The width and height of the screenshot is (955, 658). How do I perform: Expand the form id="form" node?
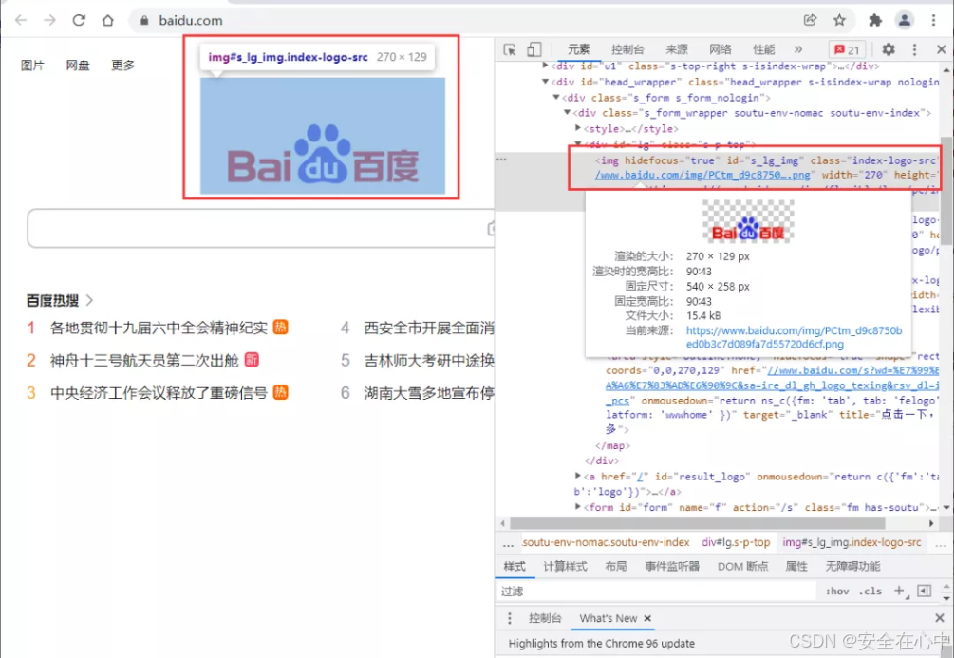(578, 506)
